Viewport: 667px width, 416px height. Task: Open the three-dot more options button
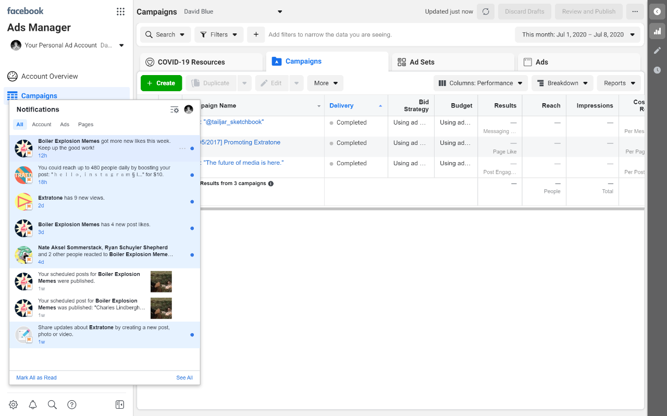click(x=635, y=11)
